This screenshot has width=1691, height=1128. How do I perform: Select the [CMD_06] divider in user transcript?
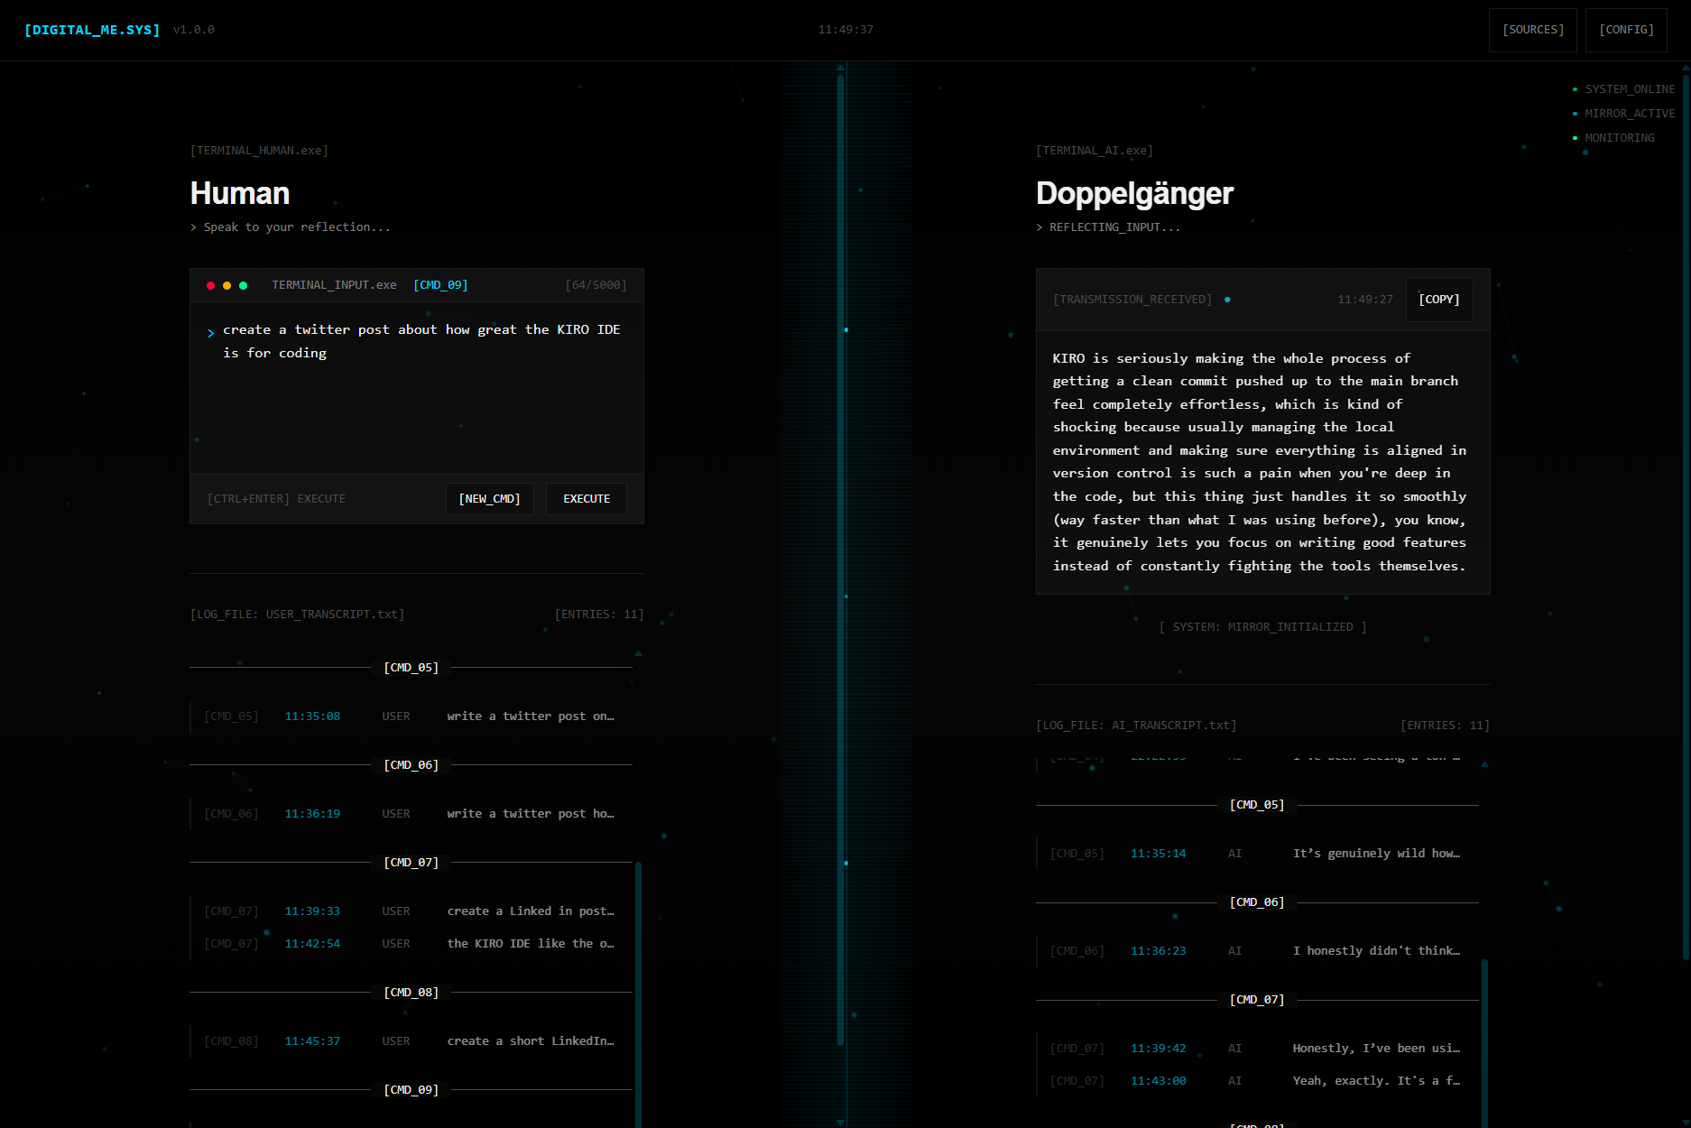coord(411,765)
